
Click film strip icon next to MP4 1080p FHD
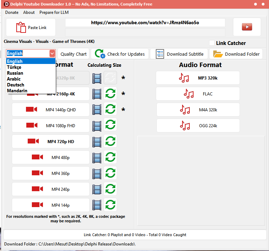[x=97, y=126]
